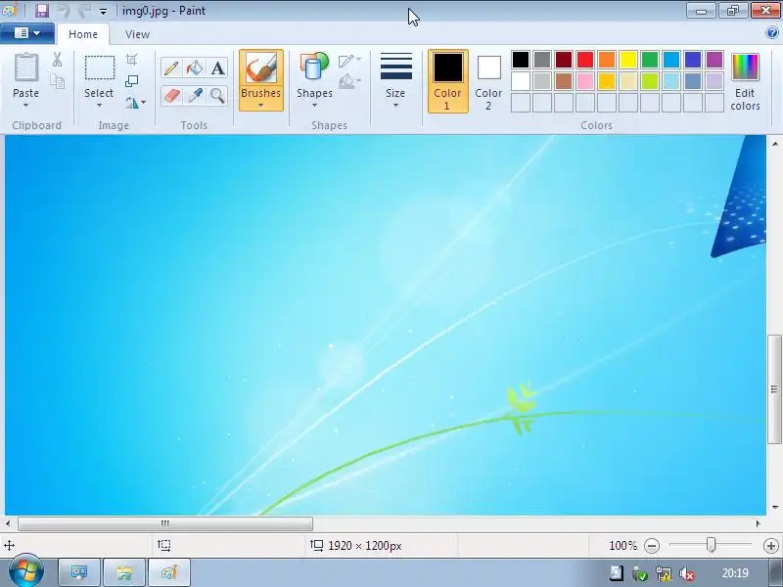The width and height of the screenshot is (783, 587).
Task: Open the shape Outline dropdown
Action: coord(349,61)
